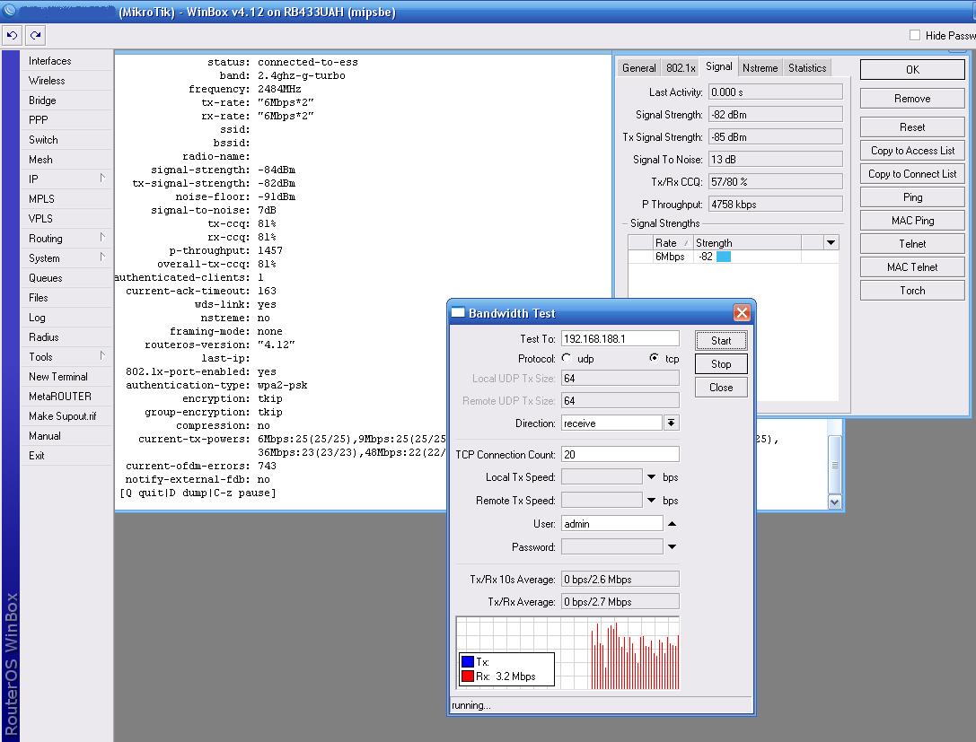Enable the Hide Passwords checkbox
Image resolution: width=976 pixels, height=742 pixels.
point(915,35)
